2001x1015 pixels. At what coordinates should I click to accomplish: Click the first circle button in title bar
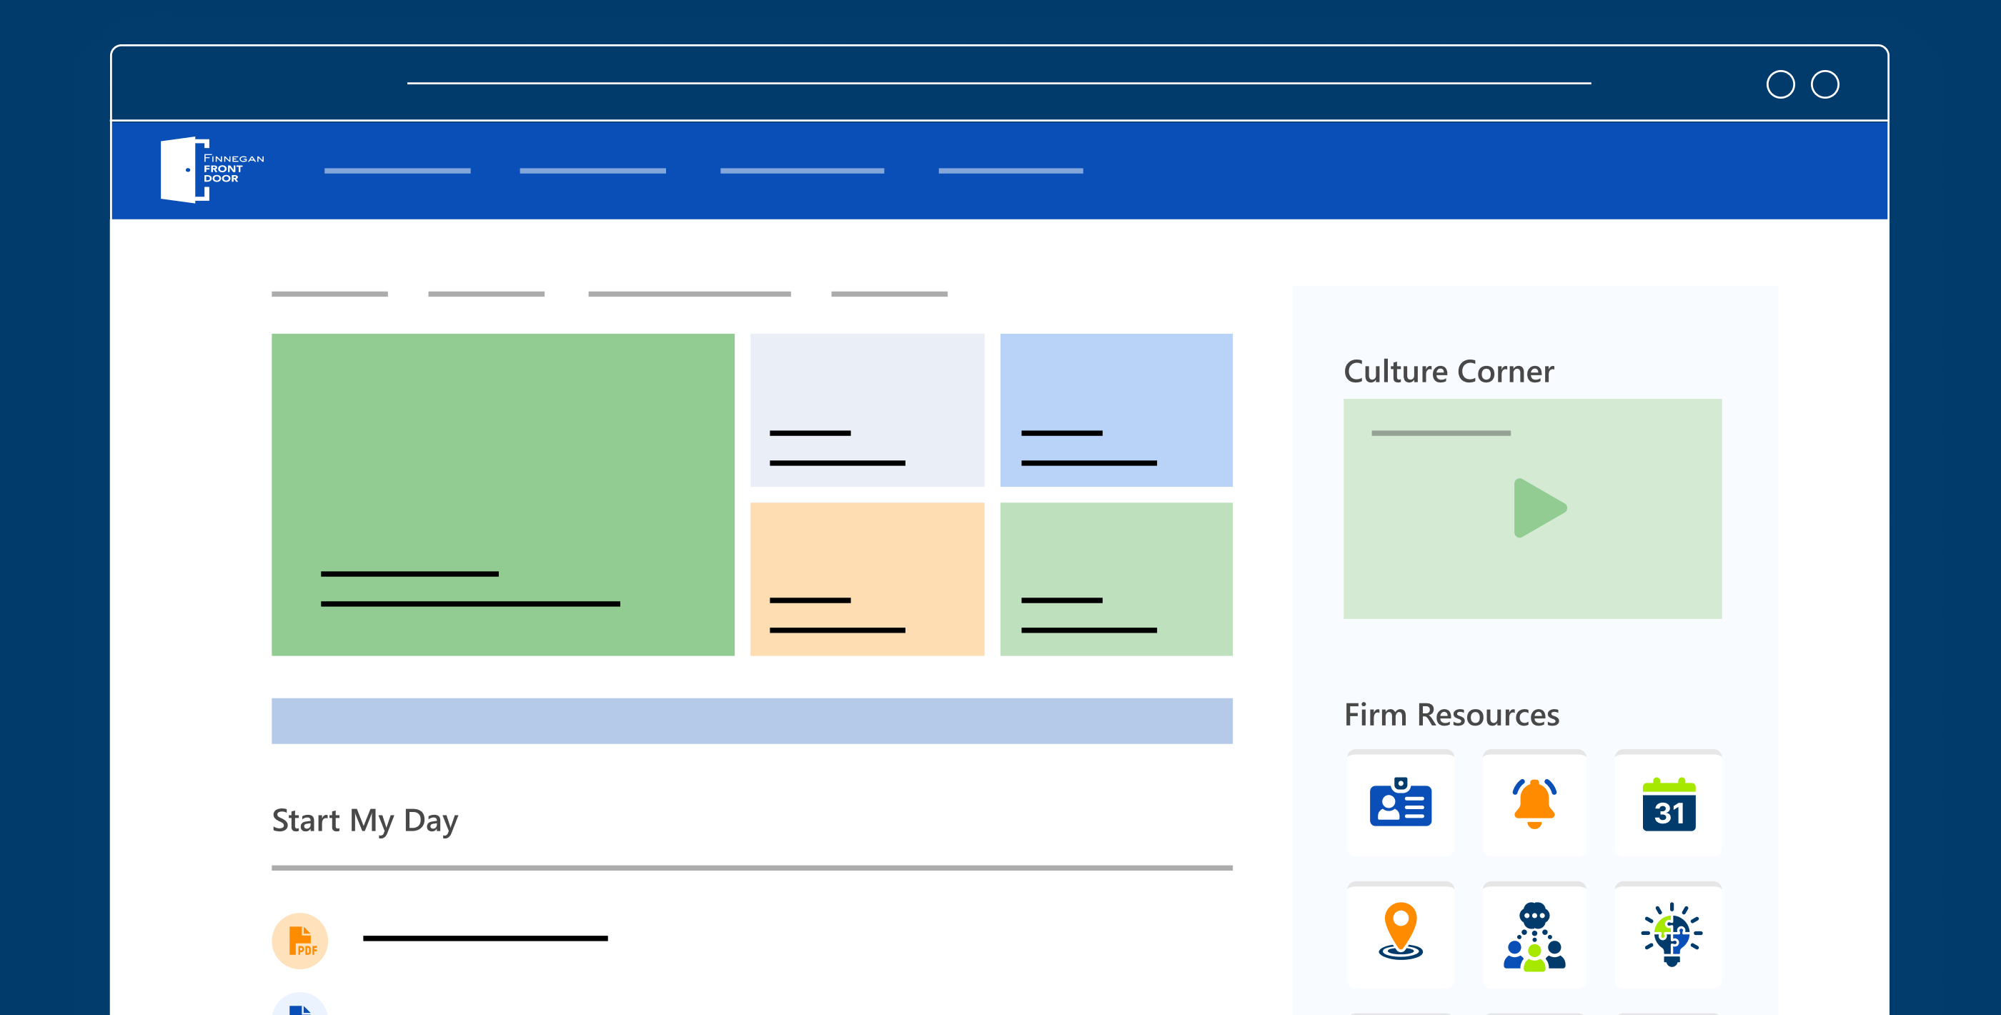1779,84
